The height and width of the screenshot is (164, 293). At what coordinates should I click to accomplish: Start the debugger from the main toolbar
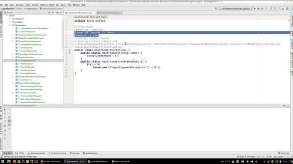[x=259, y=9]
